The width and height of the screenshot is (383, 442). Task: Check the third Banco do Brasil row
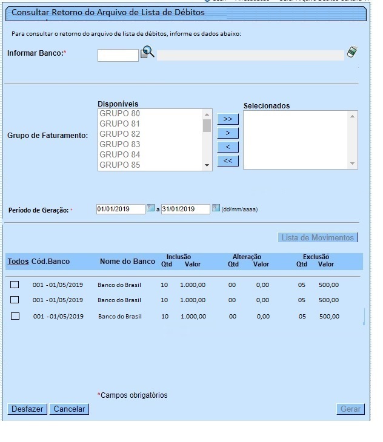pyautogui.click(x=15, y=316)
